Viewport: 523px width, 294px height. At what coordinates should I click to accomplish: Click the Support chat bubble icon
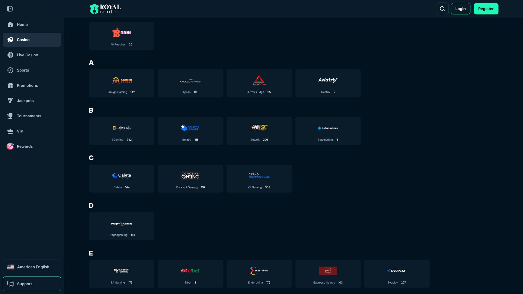click(11, 284)
